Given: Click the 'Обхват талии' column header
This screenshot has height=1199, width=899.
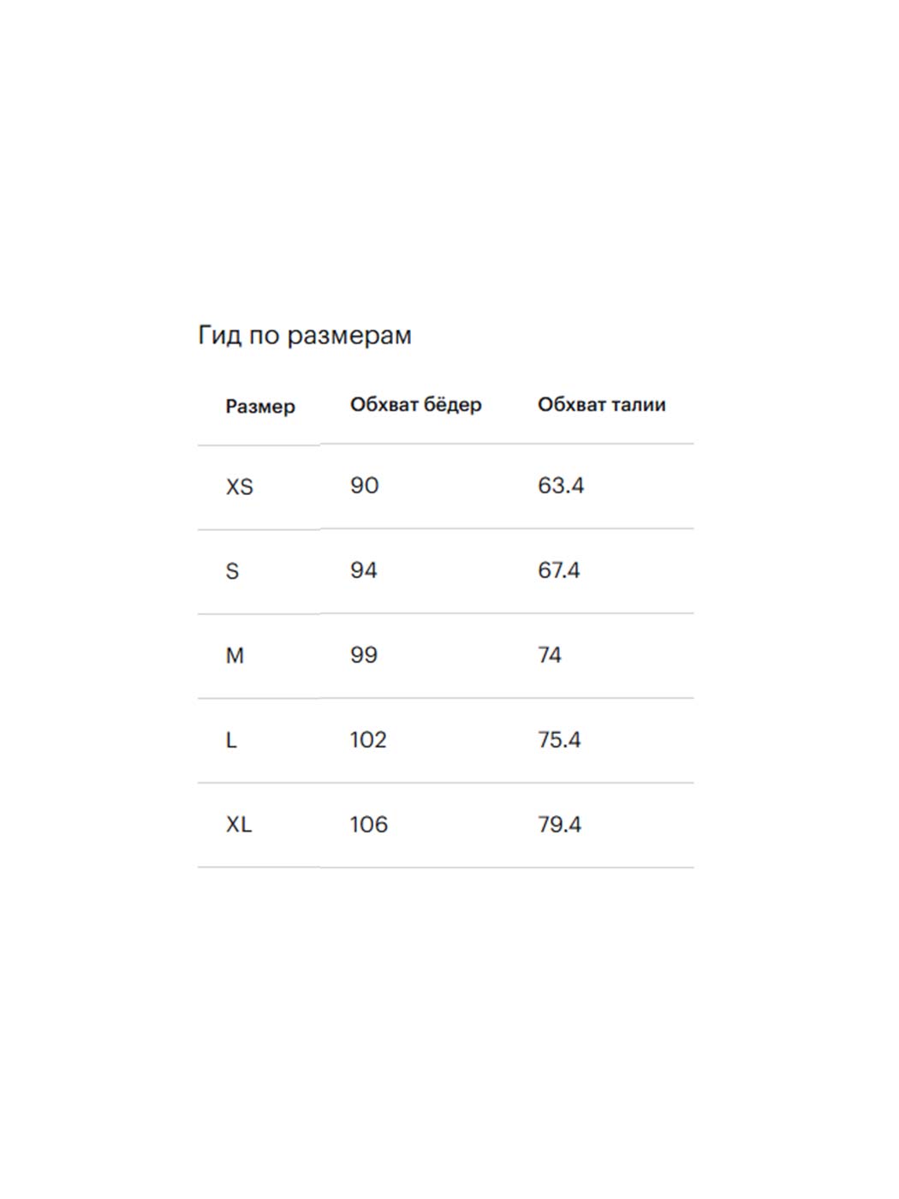Looking at the screenshot, I should pos(601,405).
